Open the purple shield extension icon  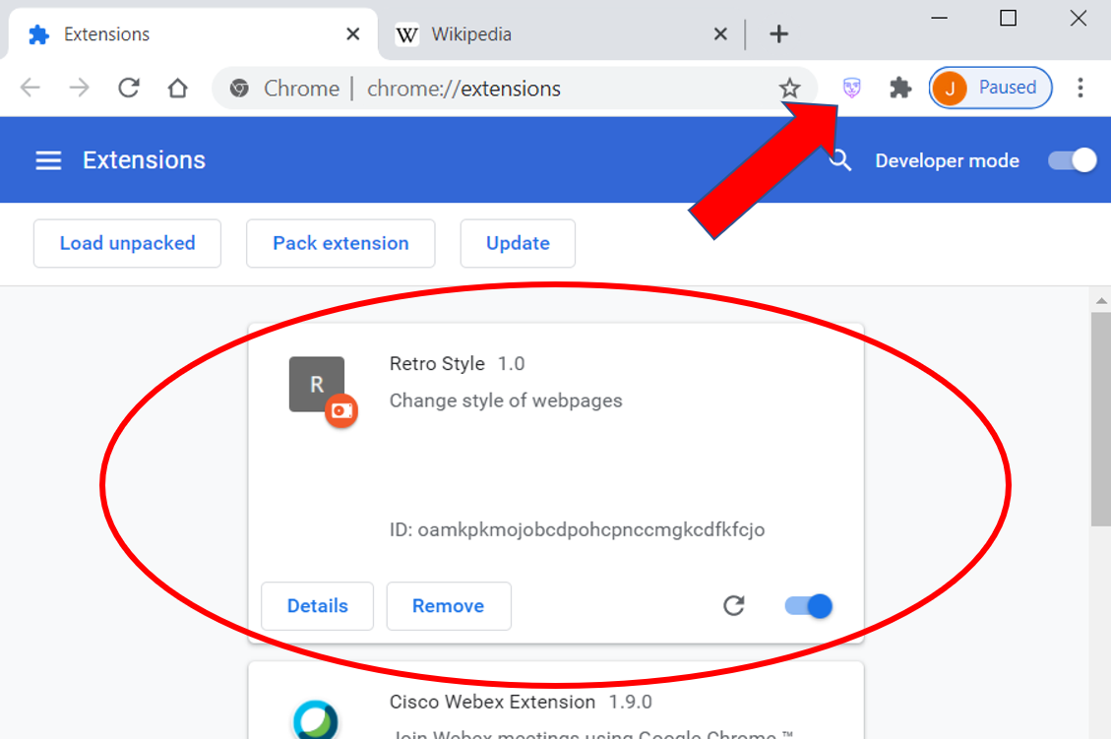[x=851, y=88]
